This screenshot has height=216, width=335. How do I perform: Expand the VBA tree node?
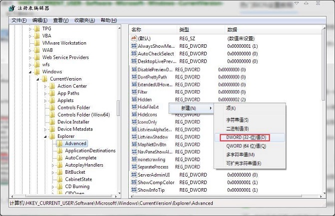coord(30,36)
